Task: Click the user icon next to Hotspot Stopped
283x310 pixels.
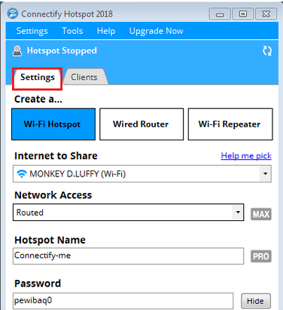Action: 17,51
